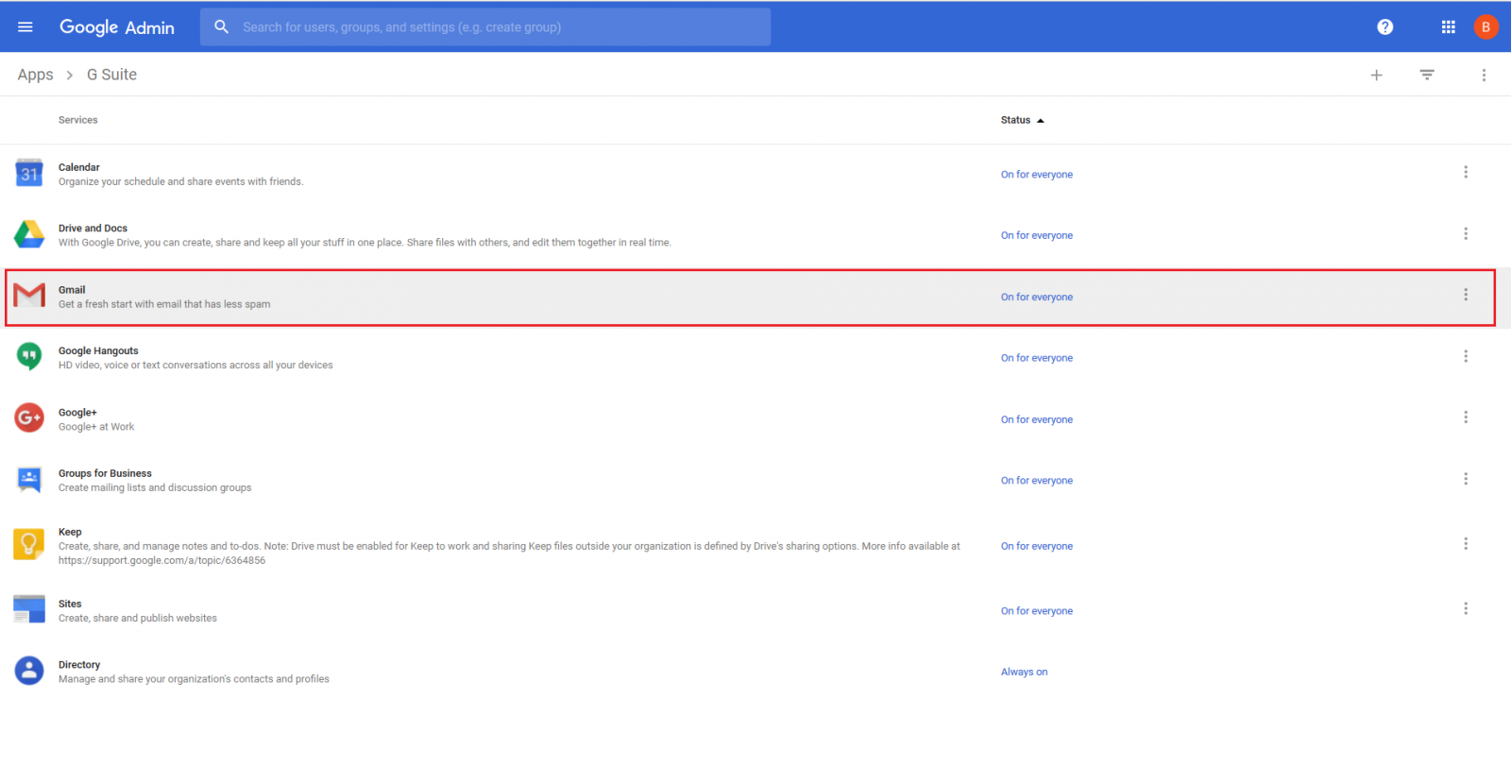The height and width of the screenshot is (767, 1511).
Task: Open the Drive and Docs service name
Action: point(93,229)
